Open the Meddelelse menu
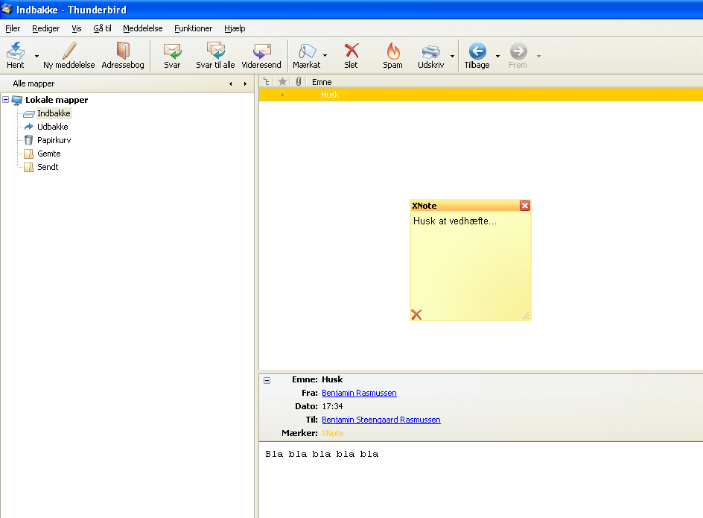 143,28
